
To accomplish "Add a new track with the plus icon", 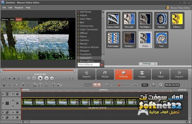I will [x=4, y=85].
